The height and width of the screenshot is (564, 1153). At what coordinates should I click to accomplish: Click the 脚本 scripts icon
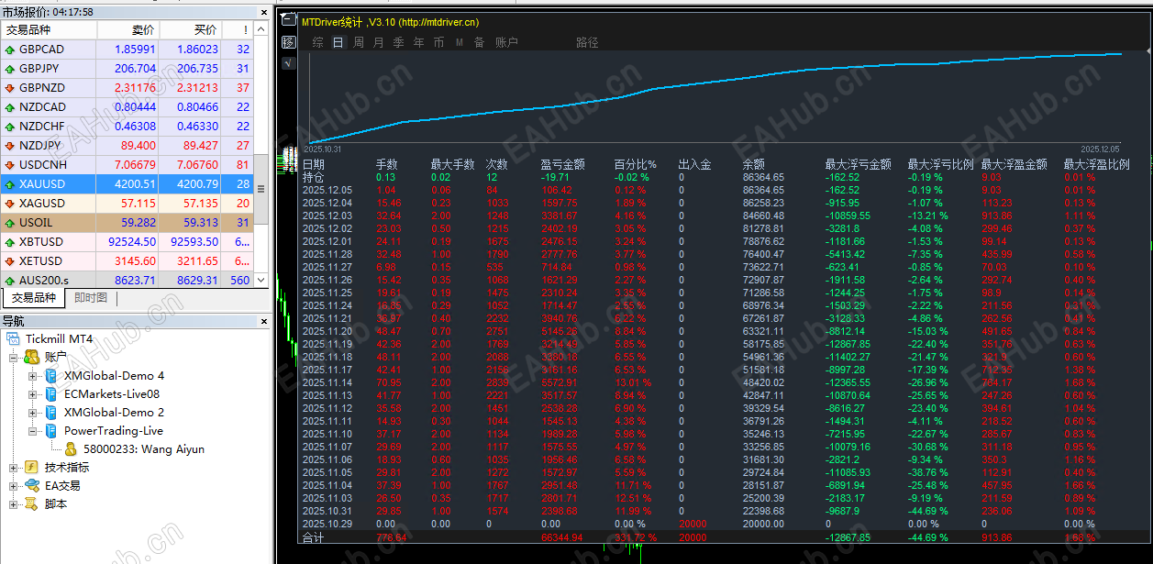coord(31,503)
